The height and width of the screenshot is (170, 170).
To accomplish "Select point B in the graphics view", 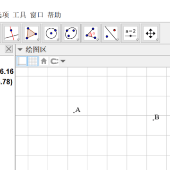I will point(153,120).
